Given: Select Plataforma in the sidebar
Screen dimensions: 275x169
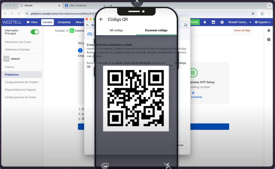Looking at the screenshot, I should point(22,75).
